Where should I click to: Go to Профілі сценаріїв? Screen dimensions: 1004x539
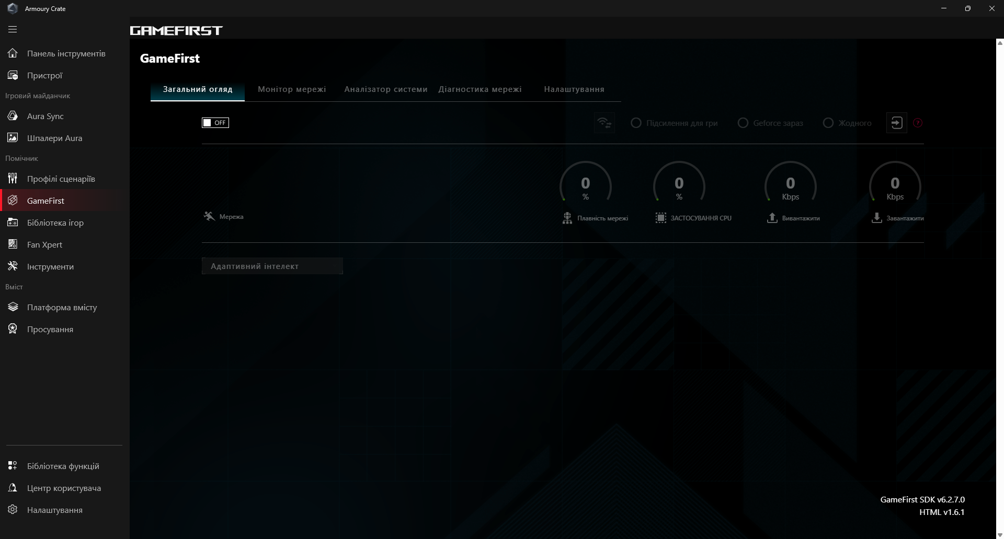click(x=65, y=179)
